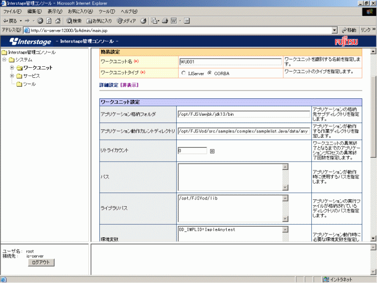Open the 検索 search toolbar button

coord(74,21)
